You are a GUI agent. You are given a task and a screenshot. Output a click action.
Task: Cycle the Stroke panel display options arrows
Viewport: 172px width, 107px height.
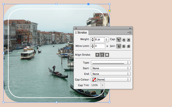pos(76,32)
